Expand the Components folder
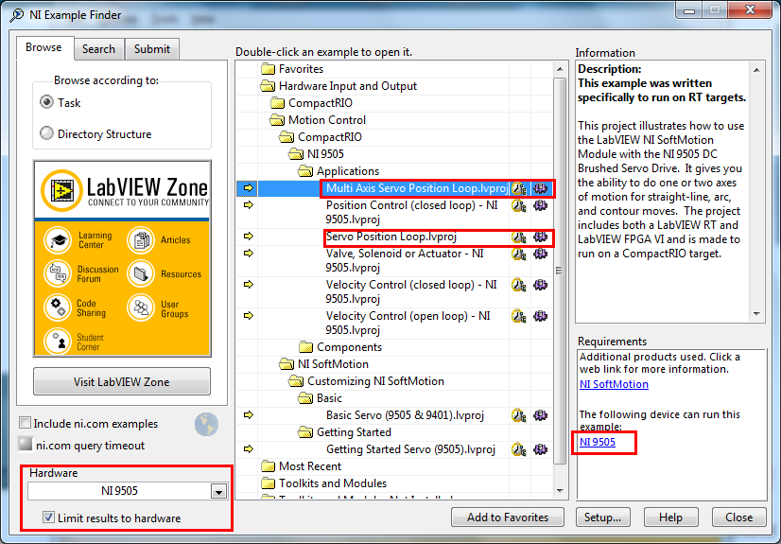The width and height of the screenshot is (781, 544). pyautogui.click(x=305, y=347)
